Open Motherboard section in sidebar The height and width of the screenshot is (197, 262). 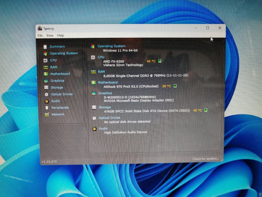point(60,74)
